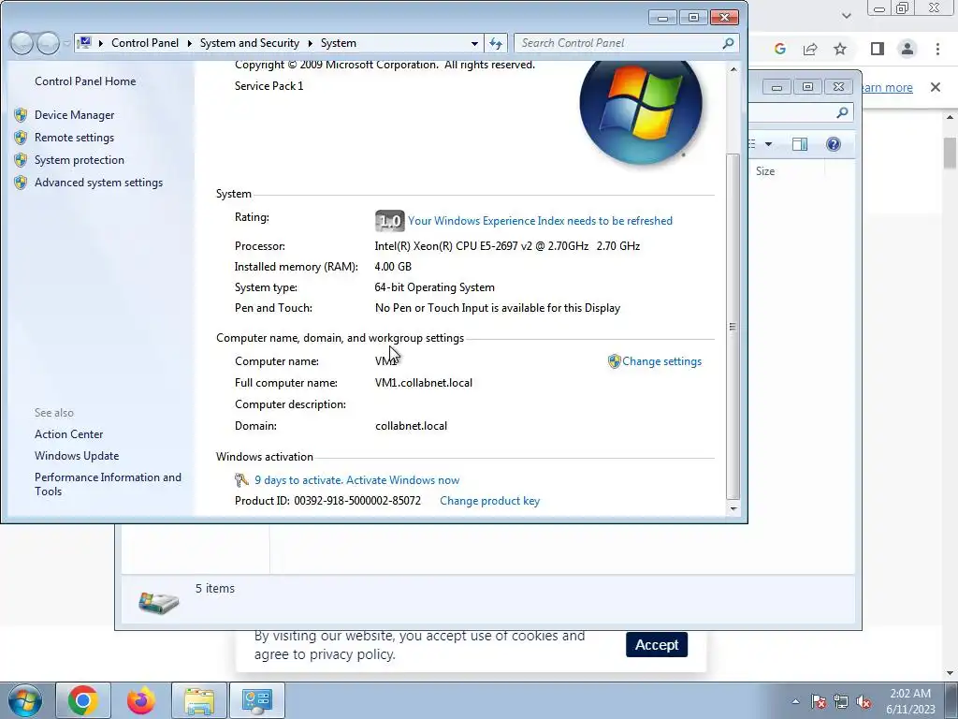This screenshot has width=958, height=719.
Task: Click Control Panel taskbar button
Action: coord(256,700)
